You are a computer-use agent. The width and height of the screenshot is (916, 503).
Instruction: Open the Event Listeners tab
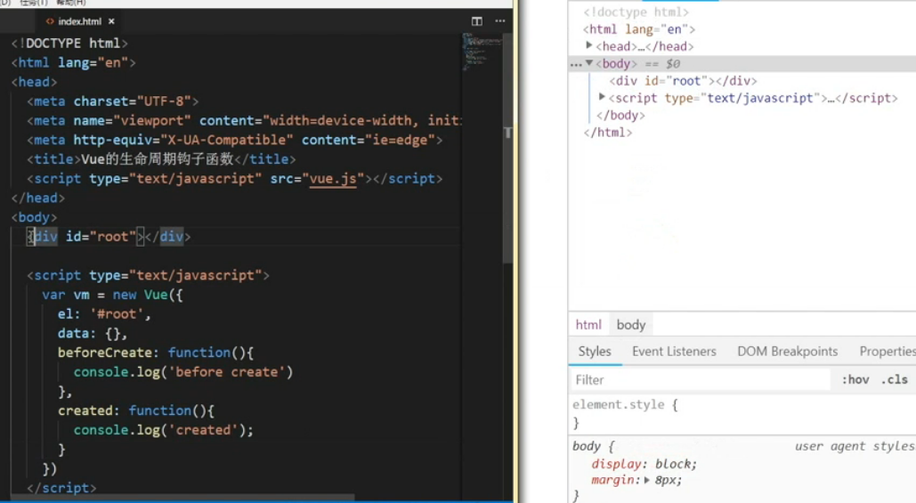tap(674, 351)
